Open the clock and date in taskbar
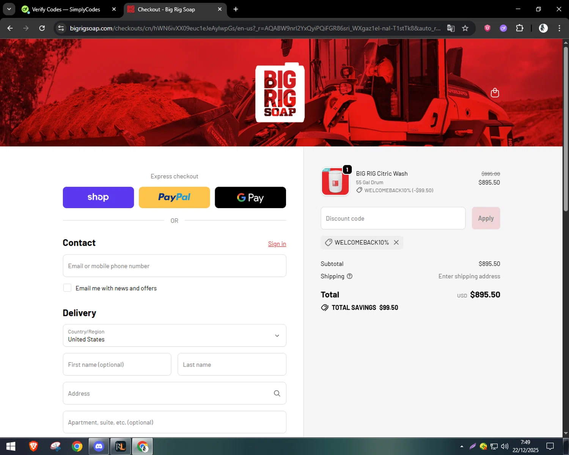Image resolution: width=569 pixels, height=455 pixels. point(525,446)
